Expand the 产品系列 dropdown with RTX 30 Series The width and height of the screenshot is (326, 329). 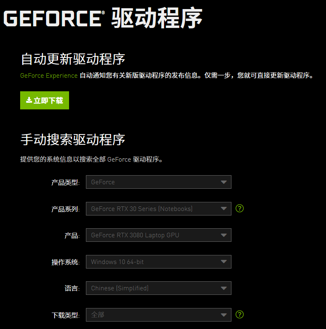coord(159,209)
